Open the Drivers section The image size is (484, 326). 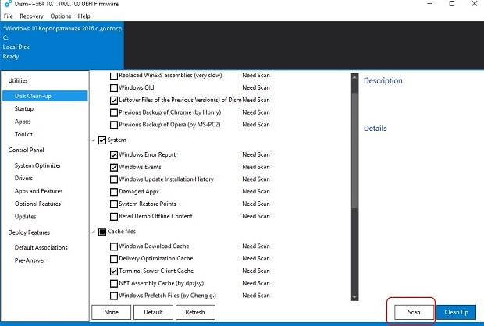tap(23, 178)
